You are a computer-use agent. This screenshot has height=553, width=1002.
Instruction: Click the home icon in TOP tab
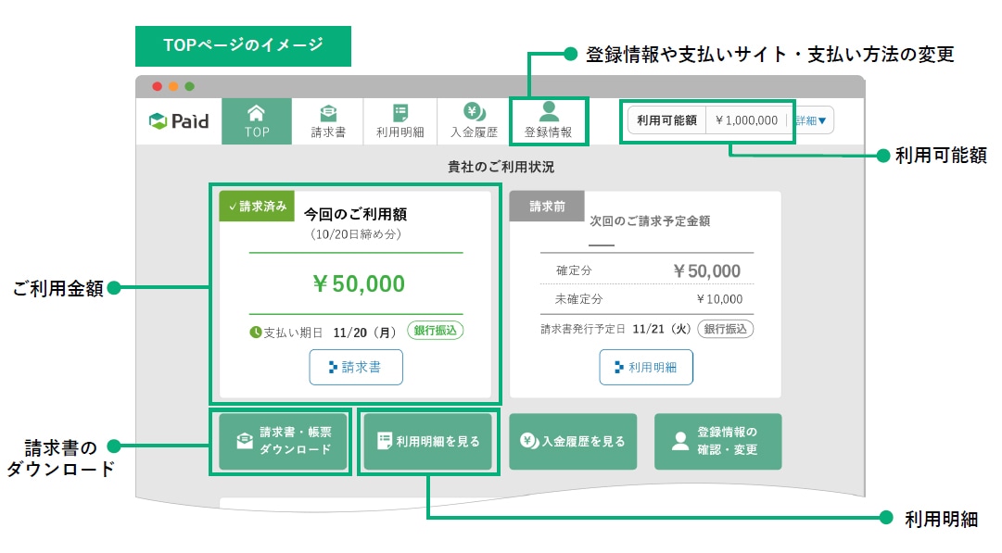pos(256,113)
